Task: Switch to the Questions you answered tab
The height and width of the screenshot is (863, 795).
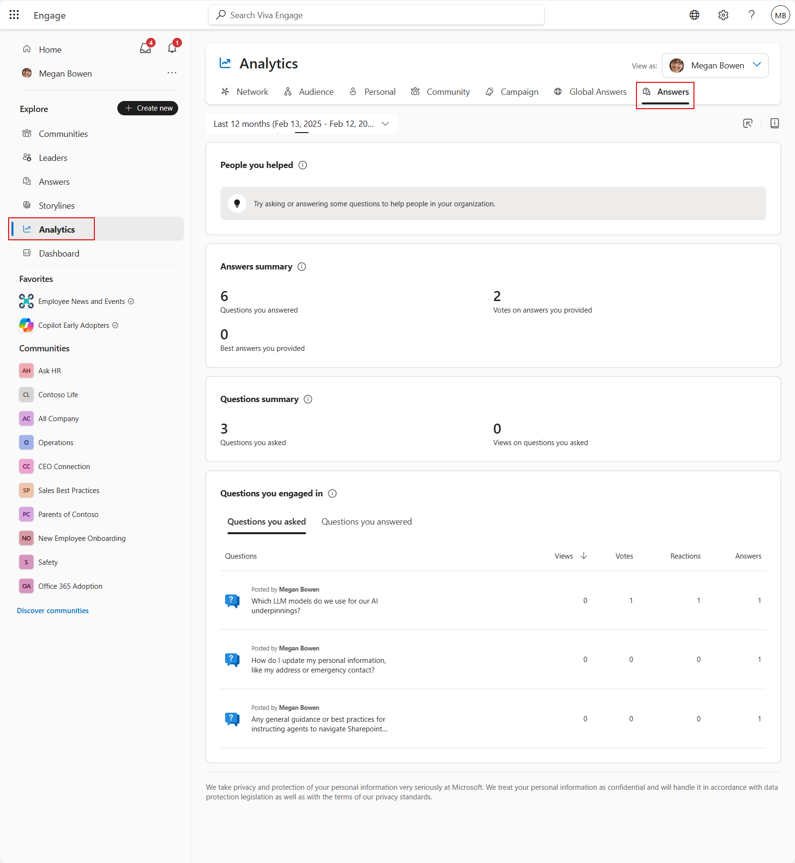Action: coord(366,522)
